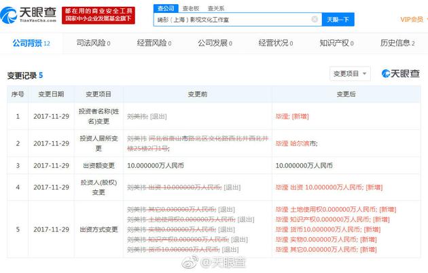Image resolution: width=428 pixels, height=273 pixels.
Task: Click 刘美祎 name in row 4 变更前
Action: coord(136,187)
